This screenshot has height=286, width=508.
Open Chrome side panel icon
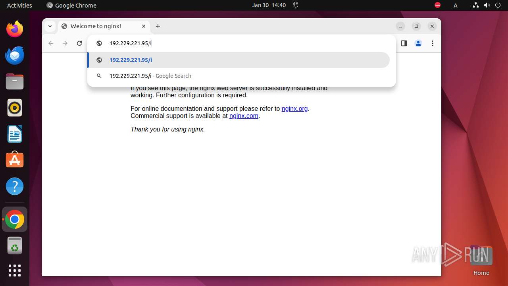tap(404, 43)
